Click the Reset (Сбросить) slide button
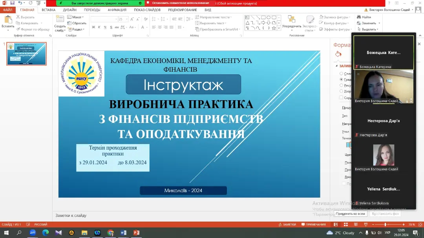Screen dimensions: 424x238 tap(77, 23)
